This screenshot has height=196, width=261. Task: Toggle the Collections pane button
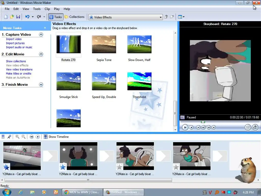coord(74,17)
